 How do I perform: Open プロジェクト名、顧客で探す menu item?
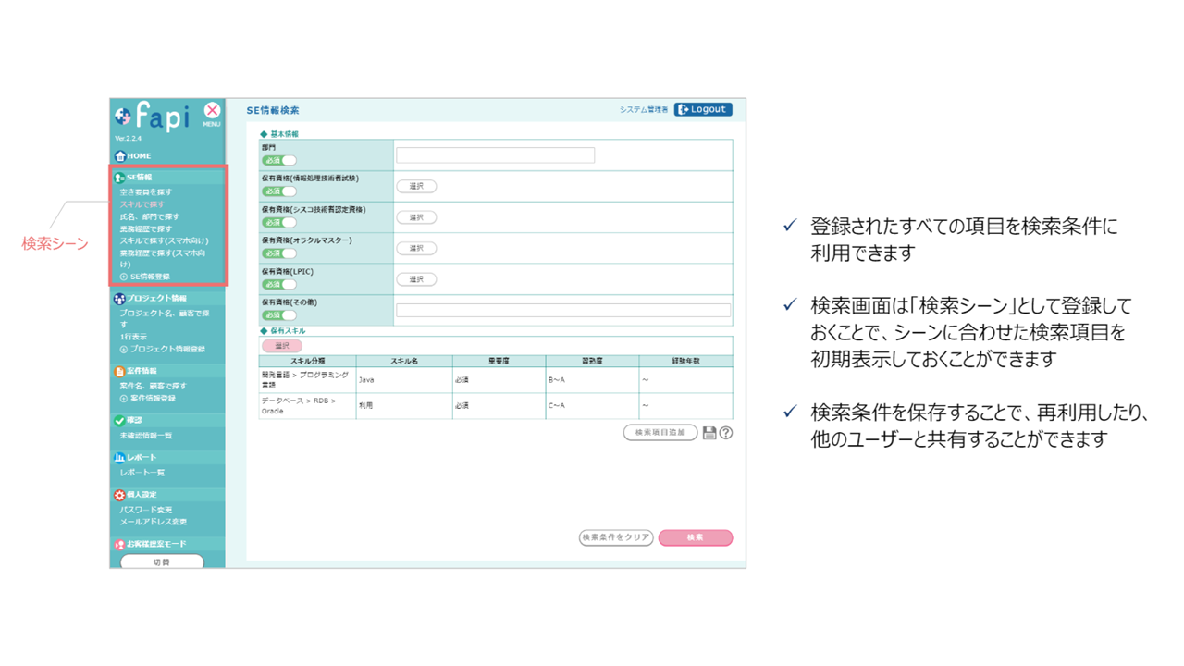pos(165,319)
